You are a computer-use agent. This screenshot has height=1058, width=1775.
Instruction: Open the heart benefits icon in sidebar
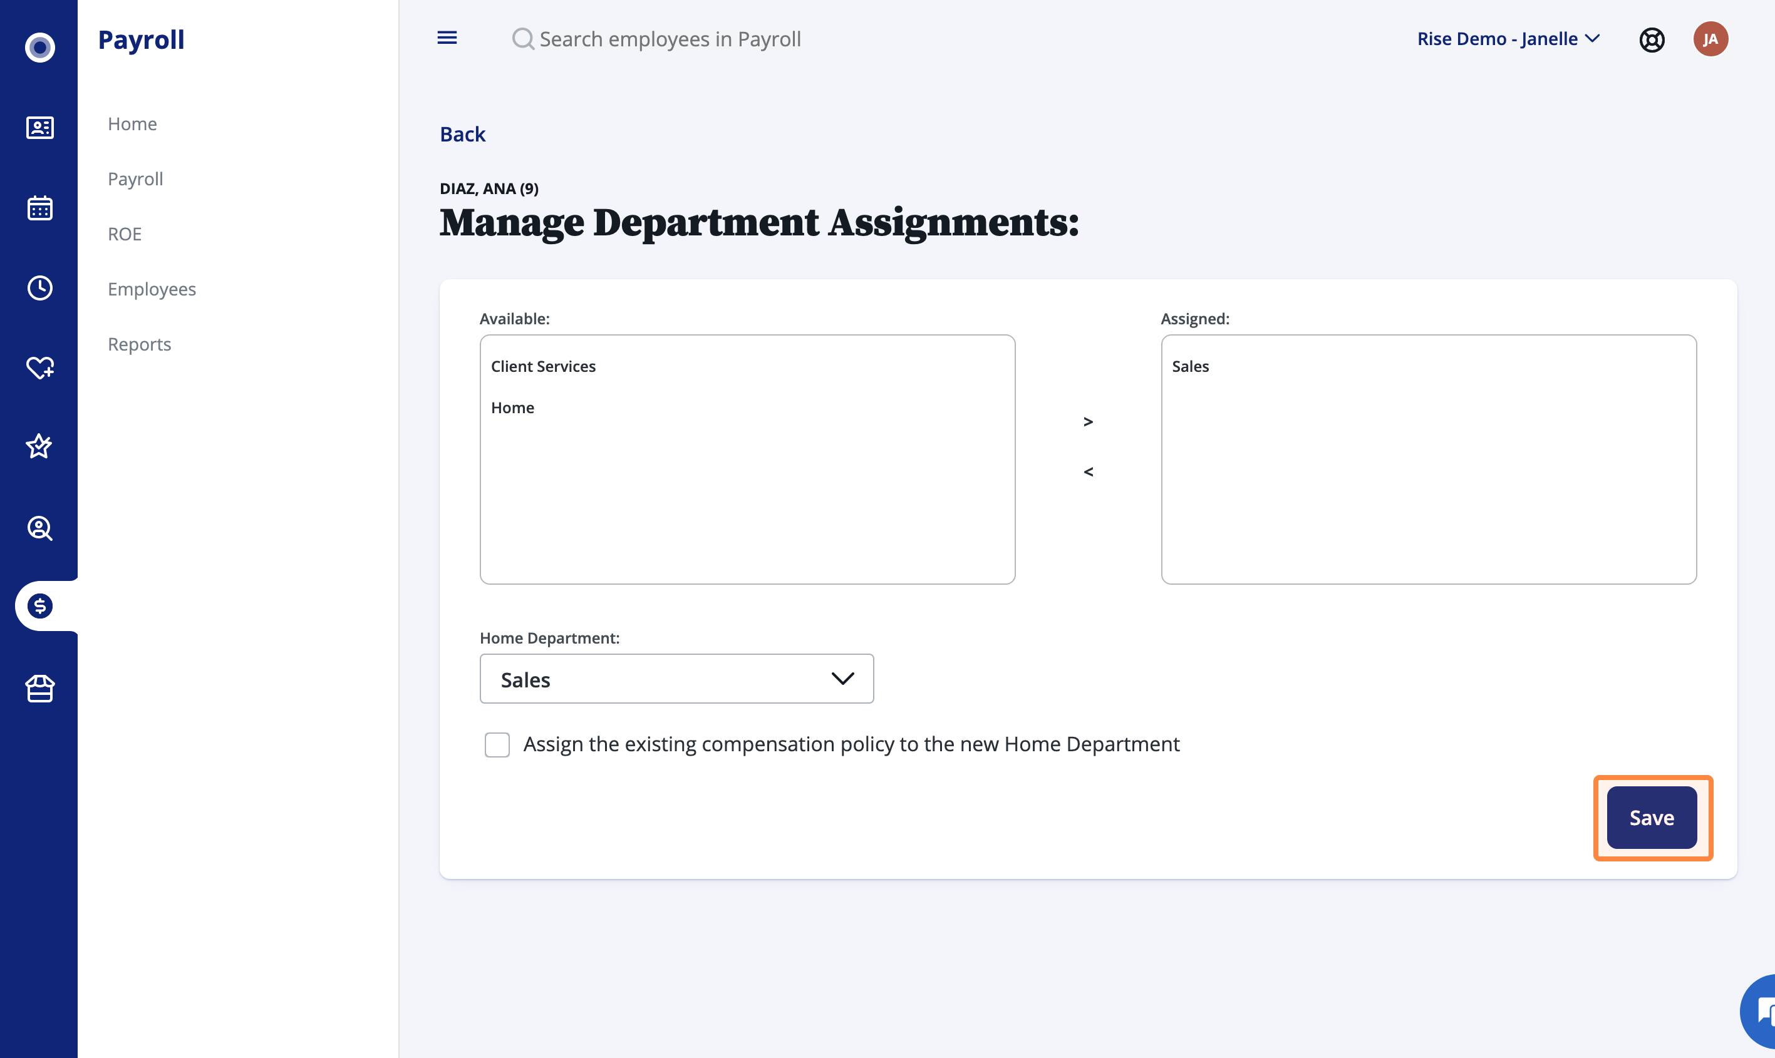coord(40,368)
